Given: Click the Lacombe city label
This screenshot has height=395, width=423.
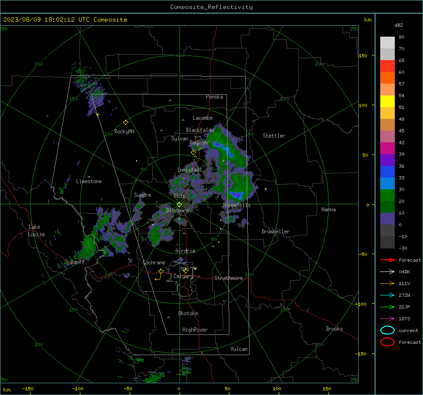Looking at the screenshot, I should pos(203,118).
